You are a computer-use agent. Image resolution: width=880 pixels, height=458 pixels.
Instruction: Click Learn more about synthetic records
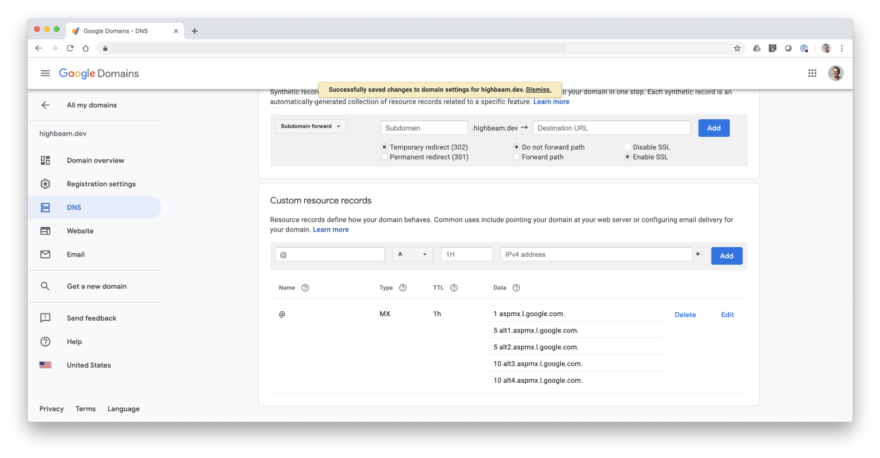551,102
